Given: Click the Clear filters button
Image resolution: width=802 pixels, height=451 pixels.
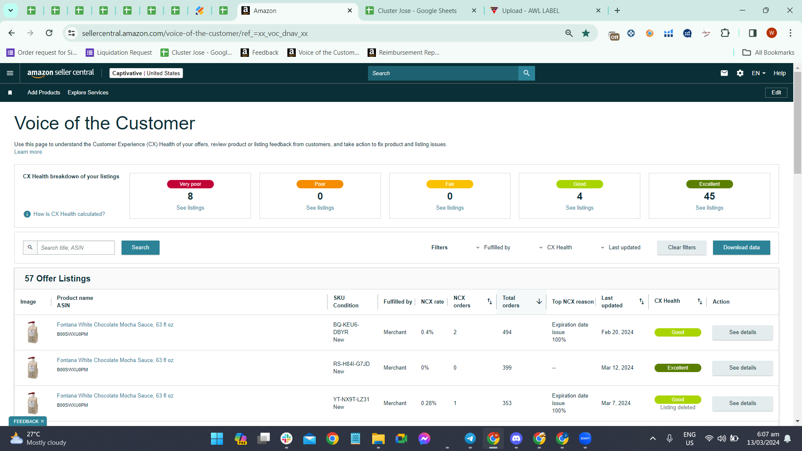Looking at the screenshot, I should (682, 248).
